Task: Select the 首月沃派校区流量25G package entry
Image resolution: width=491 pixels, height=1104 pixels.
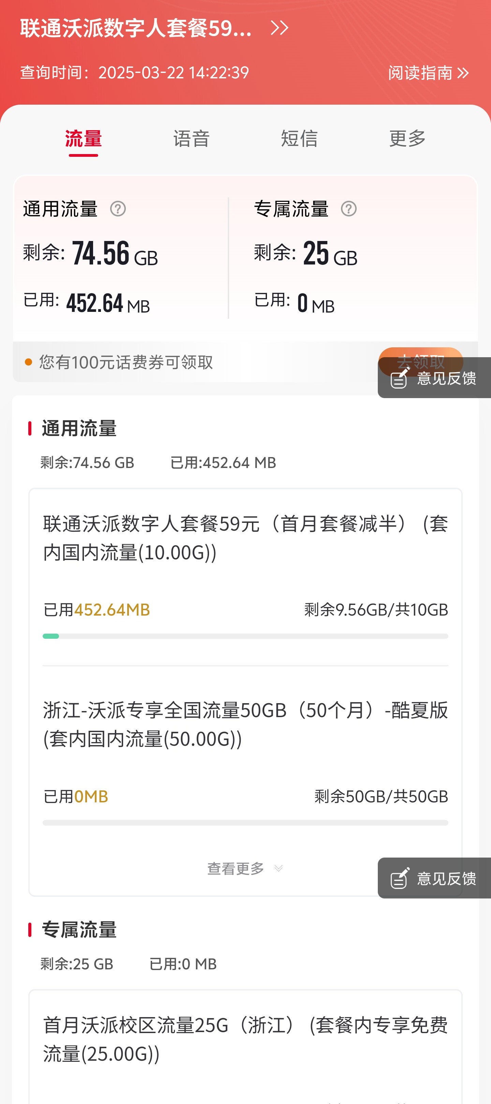Action: click(245, 1039)
